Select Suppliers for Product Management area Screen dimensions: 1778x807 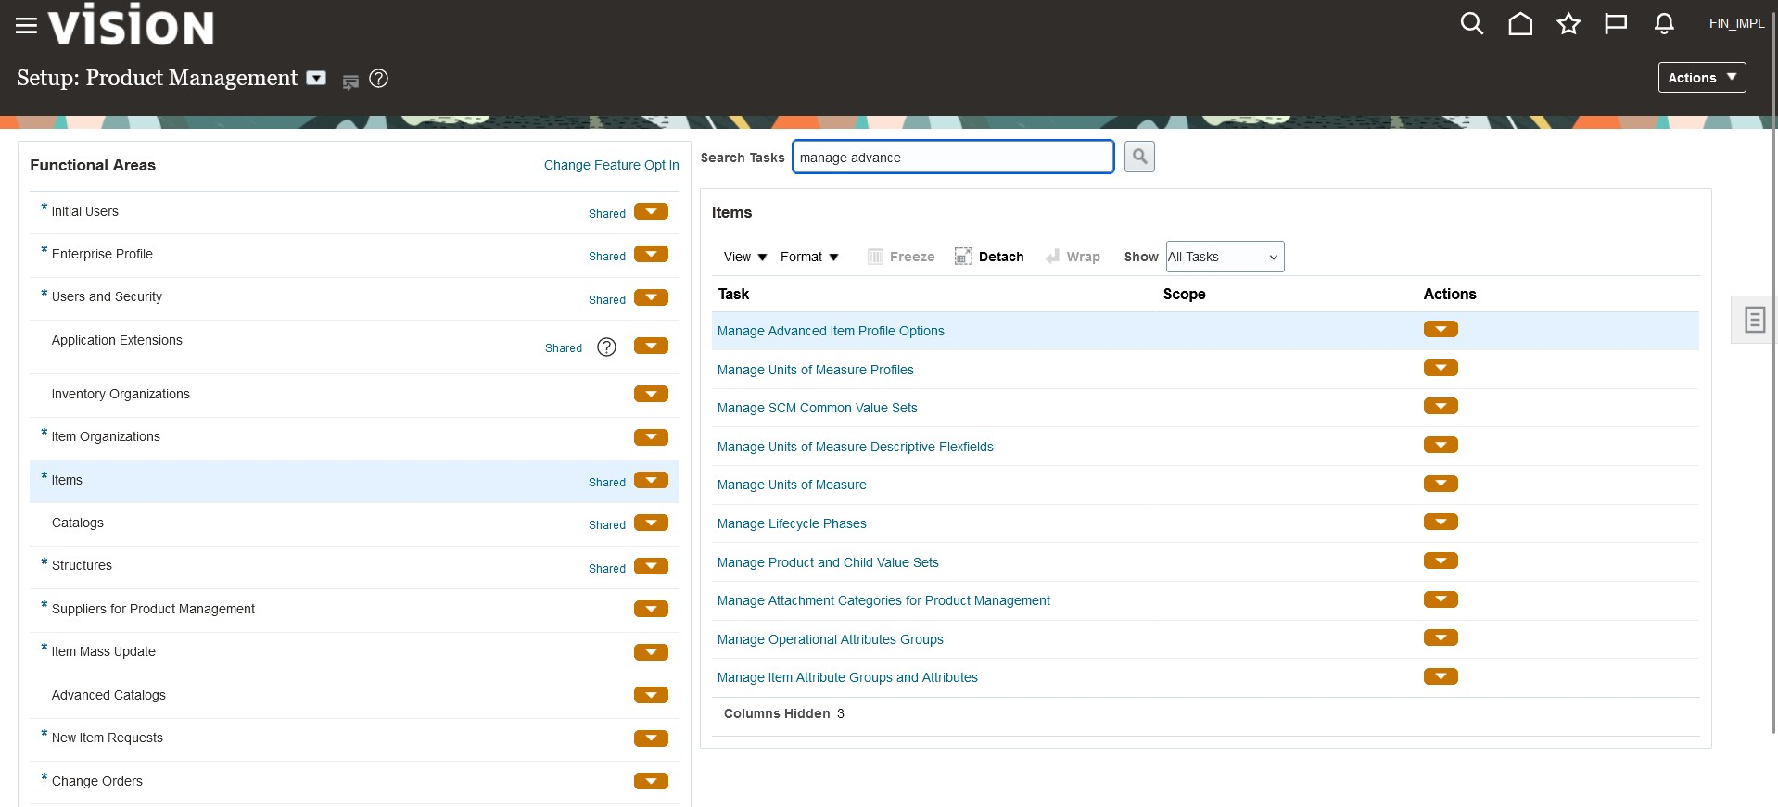[153, 609]
